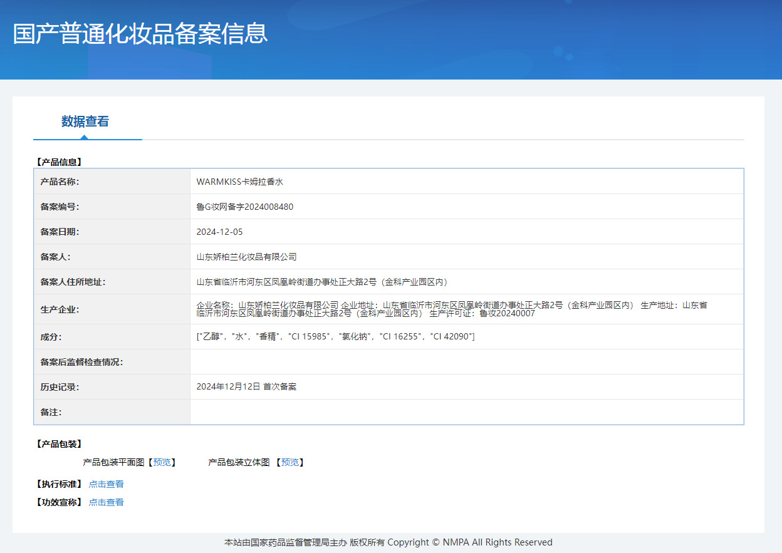
Task: Preview the 产品包装平面图 image
Action: 162,462
